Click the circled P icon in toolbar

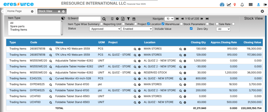(117, 19)
